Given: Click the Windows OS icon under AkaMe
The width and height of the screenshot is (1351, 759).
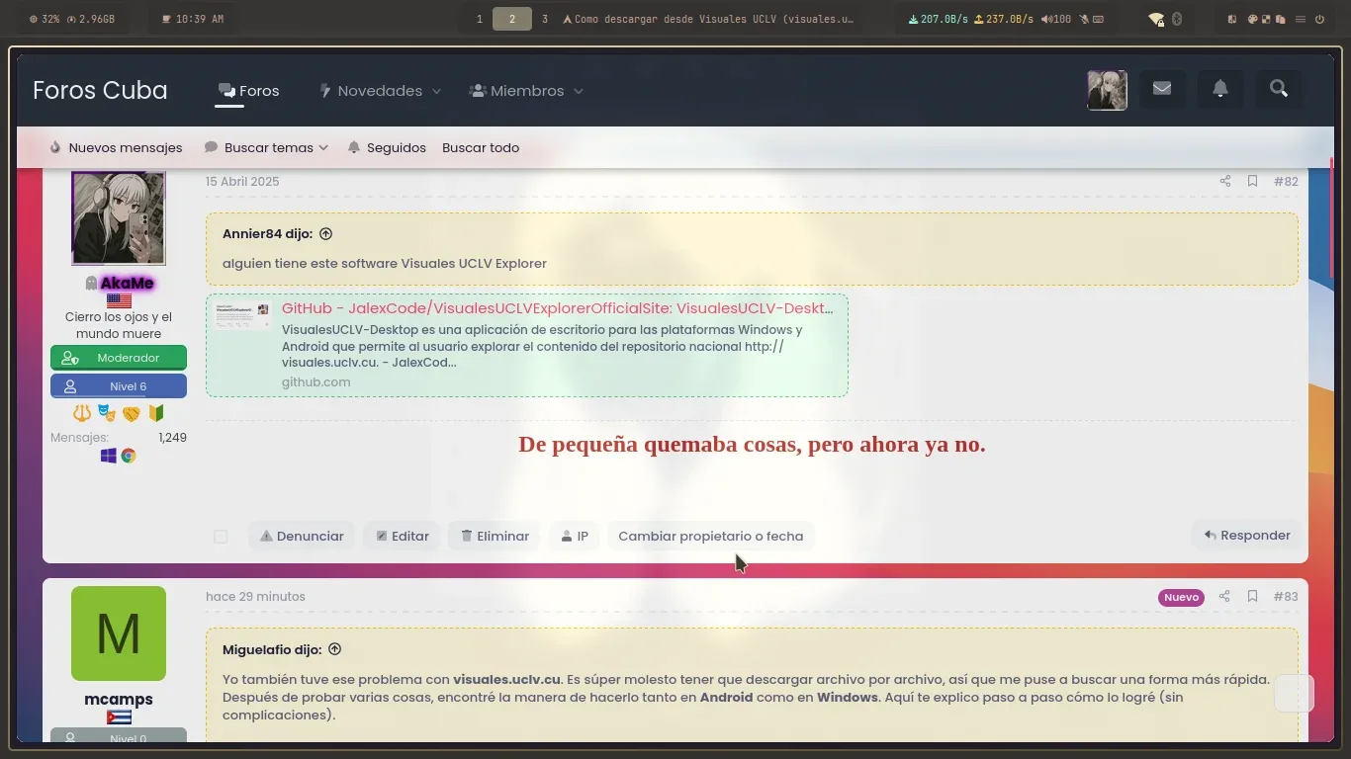Looking at the screenshot, I should (109, 456).
